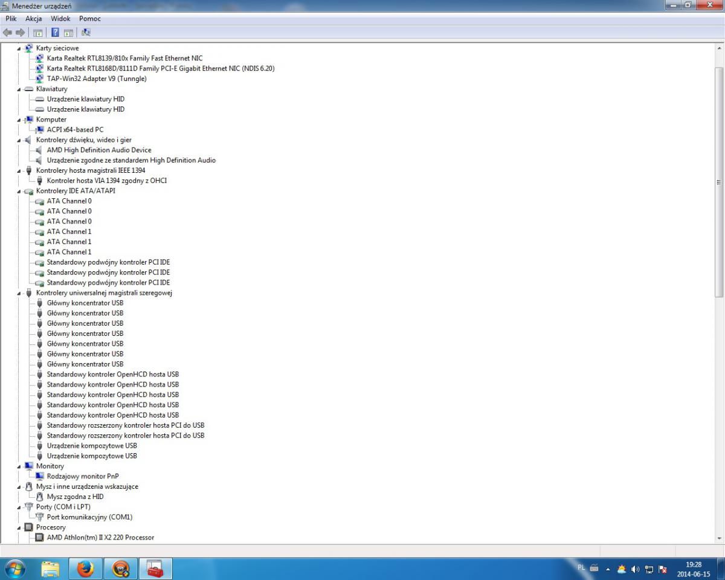
Task: Click the Mysz zgodna z HID mouse icon
Action: coord(40,497)
